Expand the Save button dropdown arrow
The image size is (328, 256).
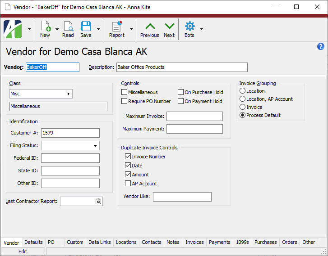pos(98,29)
